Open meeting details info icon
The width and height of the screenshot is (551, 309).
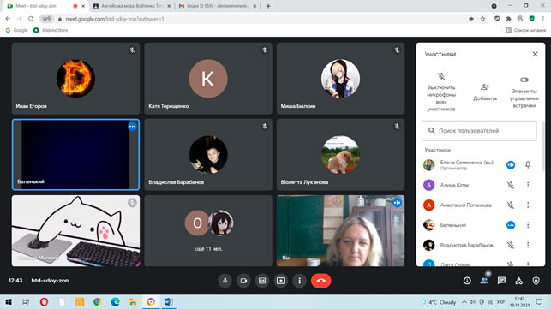pyautogui.click(x=467, y=281)
